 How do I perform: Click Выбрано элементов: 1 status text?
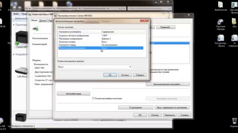point(23,126)
